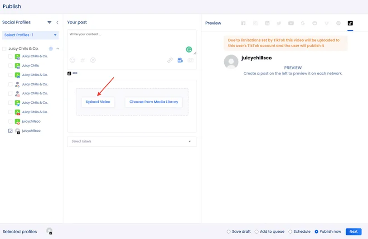Click the Upload Video button

[98, 102]
